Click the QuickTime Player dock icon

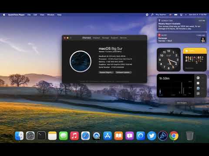(96, 136)
